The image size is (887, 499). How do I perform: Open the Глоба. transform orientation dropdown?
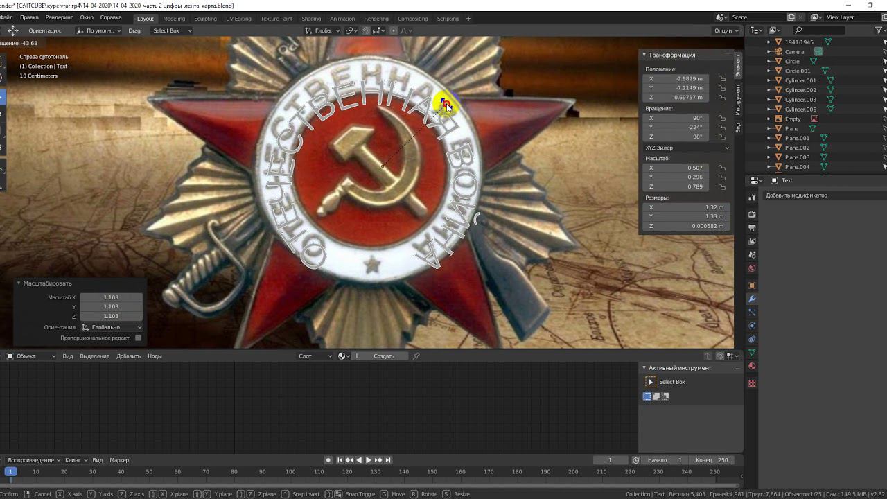(322, 30)
